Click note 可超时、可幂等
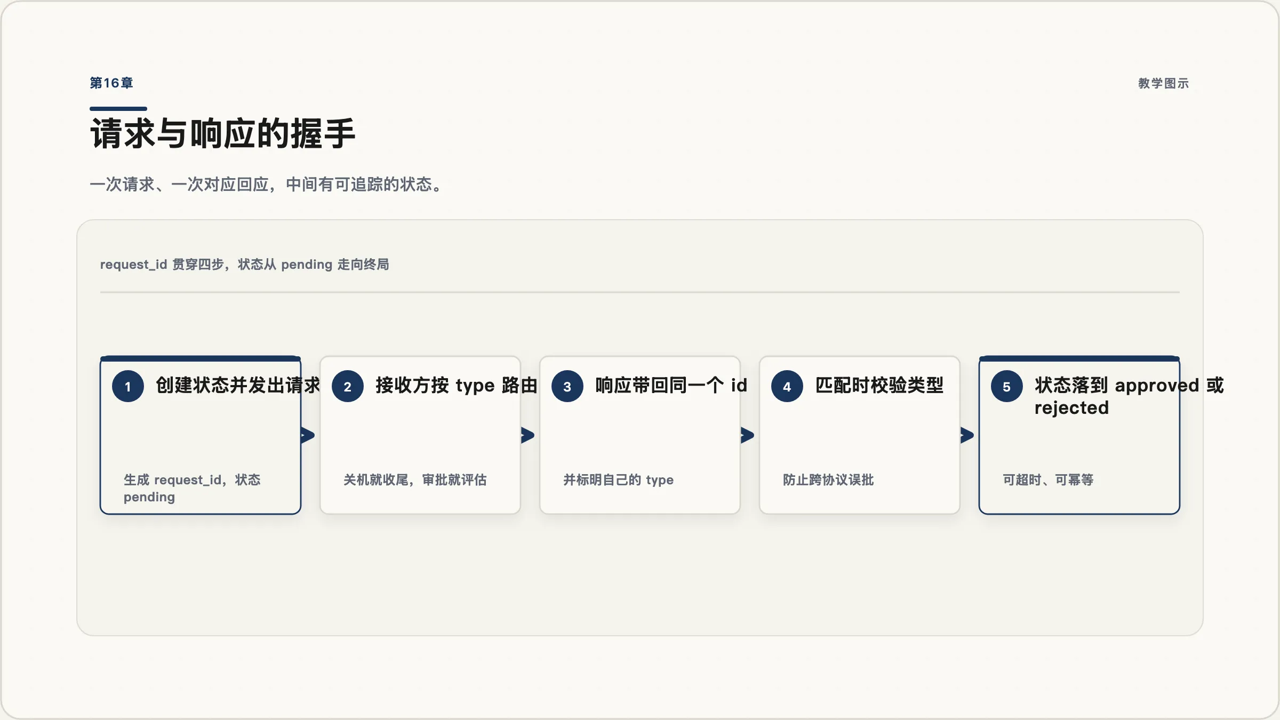 pos(1048,480)
